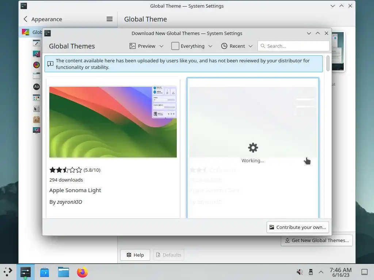Expand system tray hidden icons arrow
This screenshot has height=280, width=374.
pos(321,272)
